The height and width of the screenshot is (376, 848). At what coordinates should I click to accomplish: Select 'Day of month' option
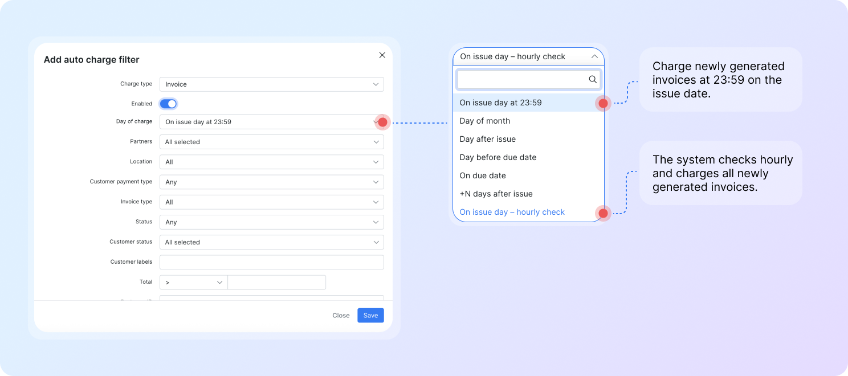tap(528, 121)
